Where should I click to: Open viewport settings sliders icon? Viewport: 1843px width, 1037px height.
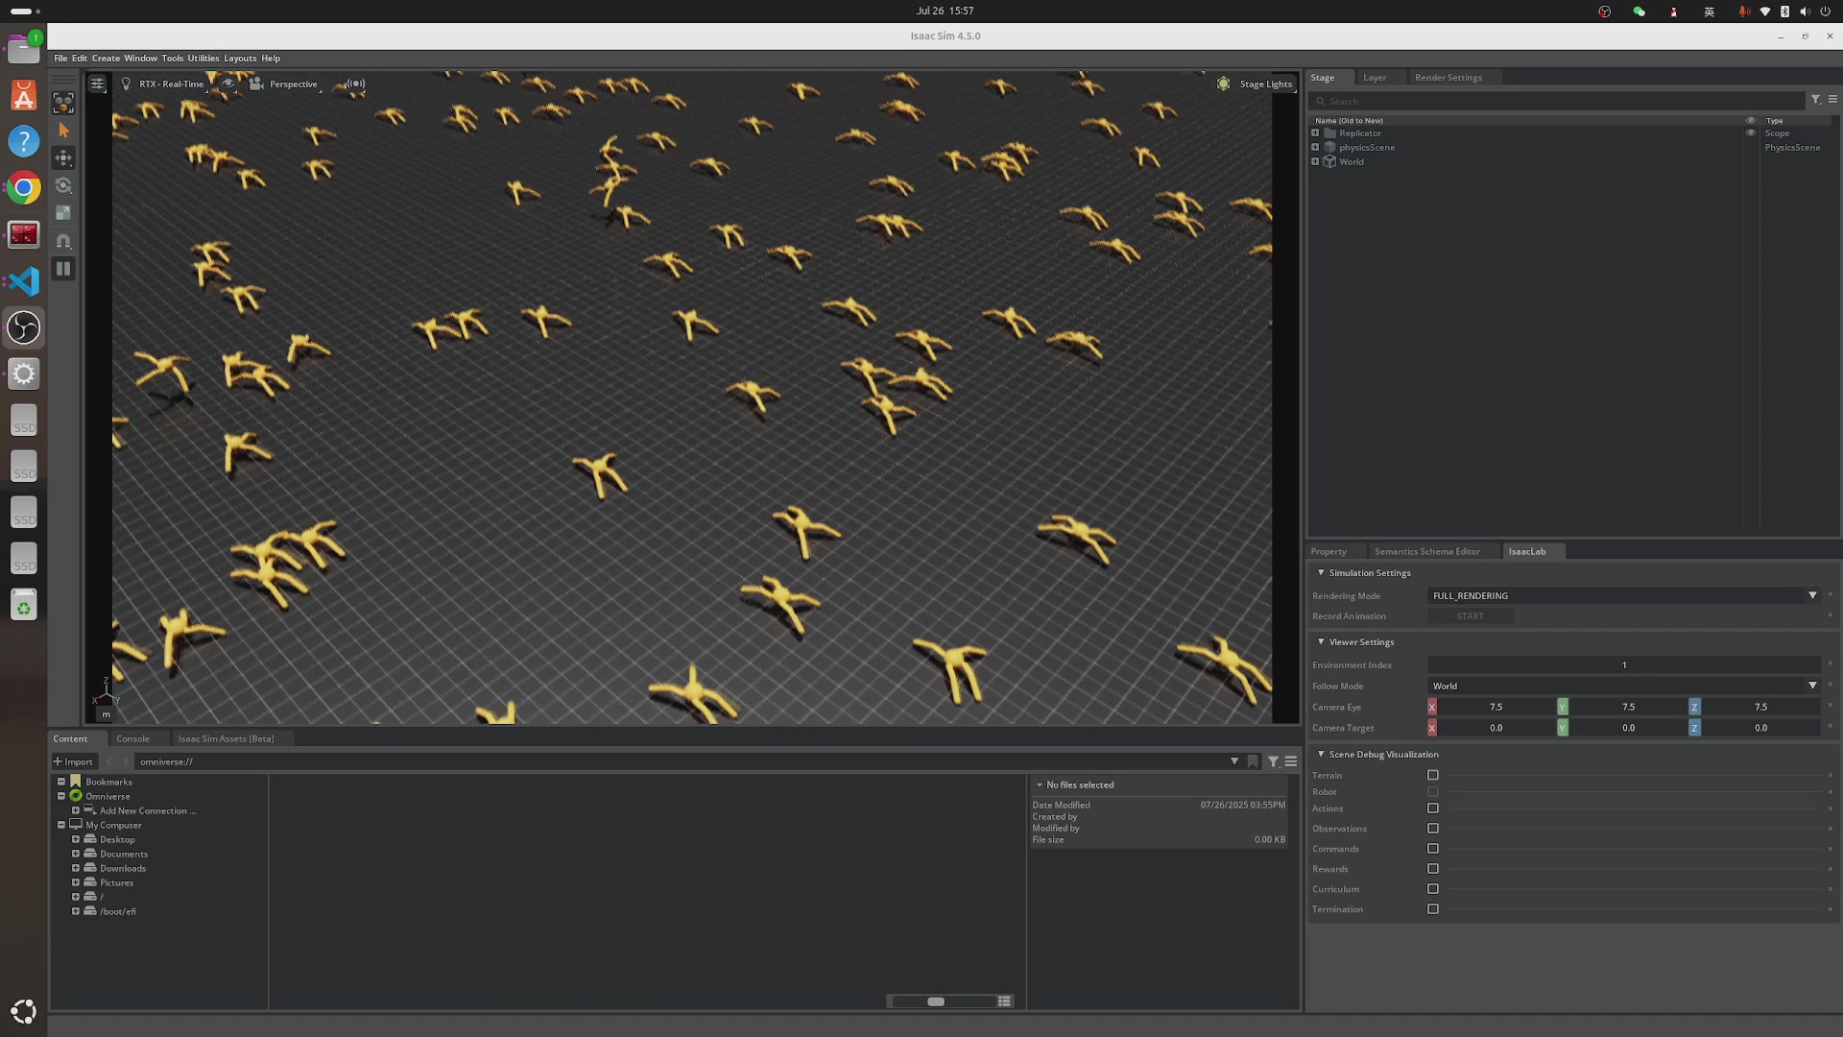(97, 84)
